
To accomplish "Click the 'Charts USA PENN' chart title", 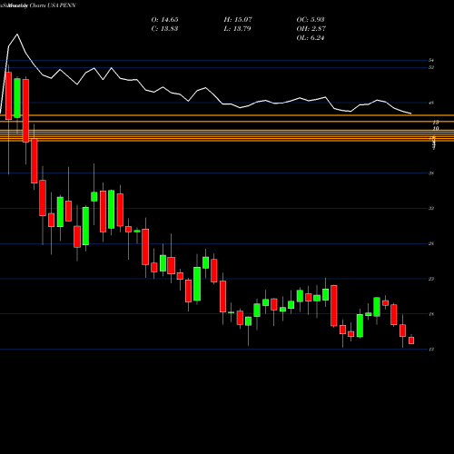I will pyautogui.click(x=53, y=5).
